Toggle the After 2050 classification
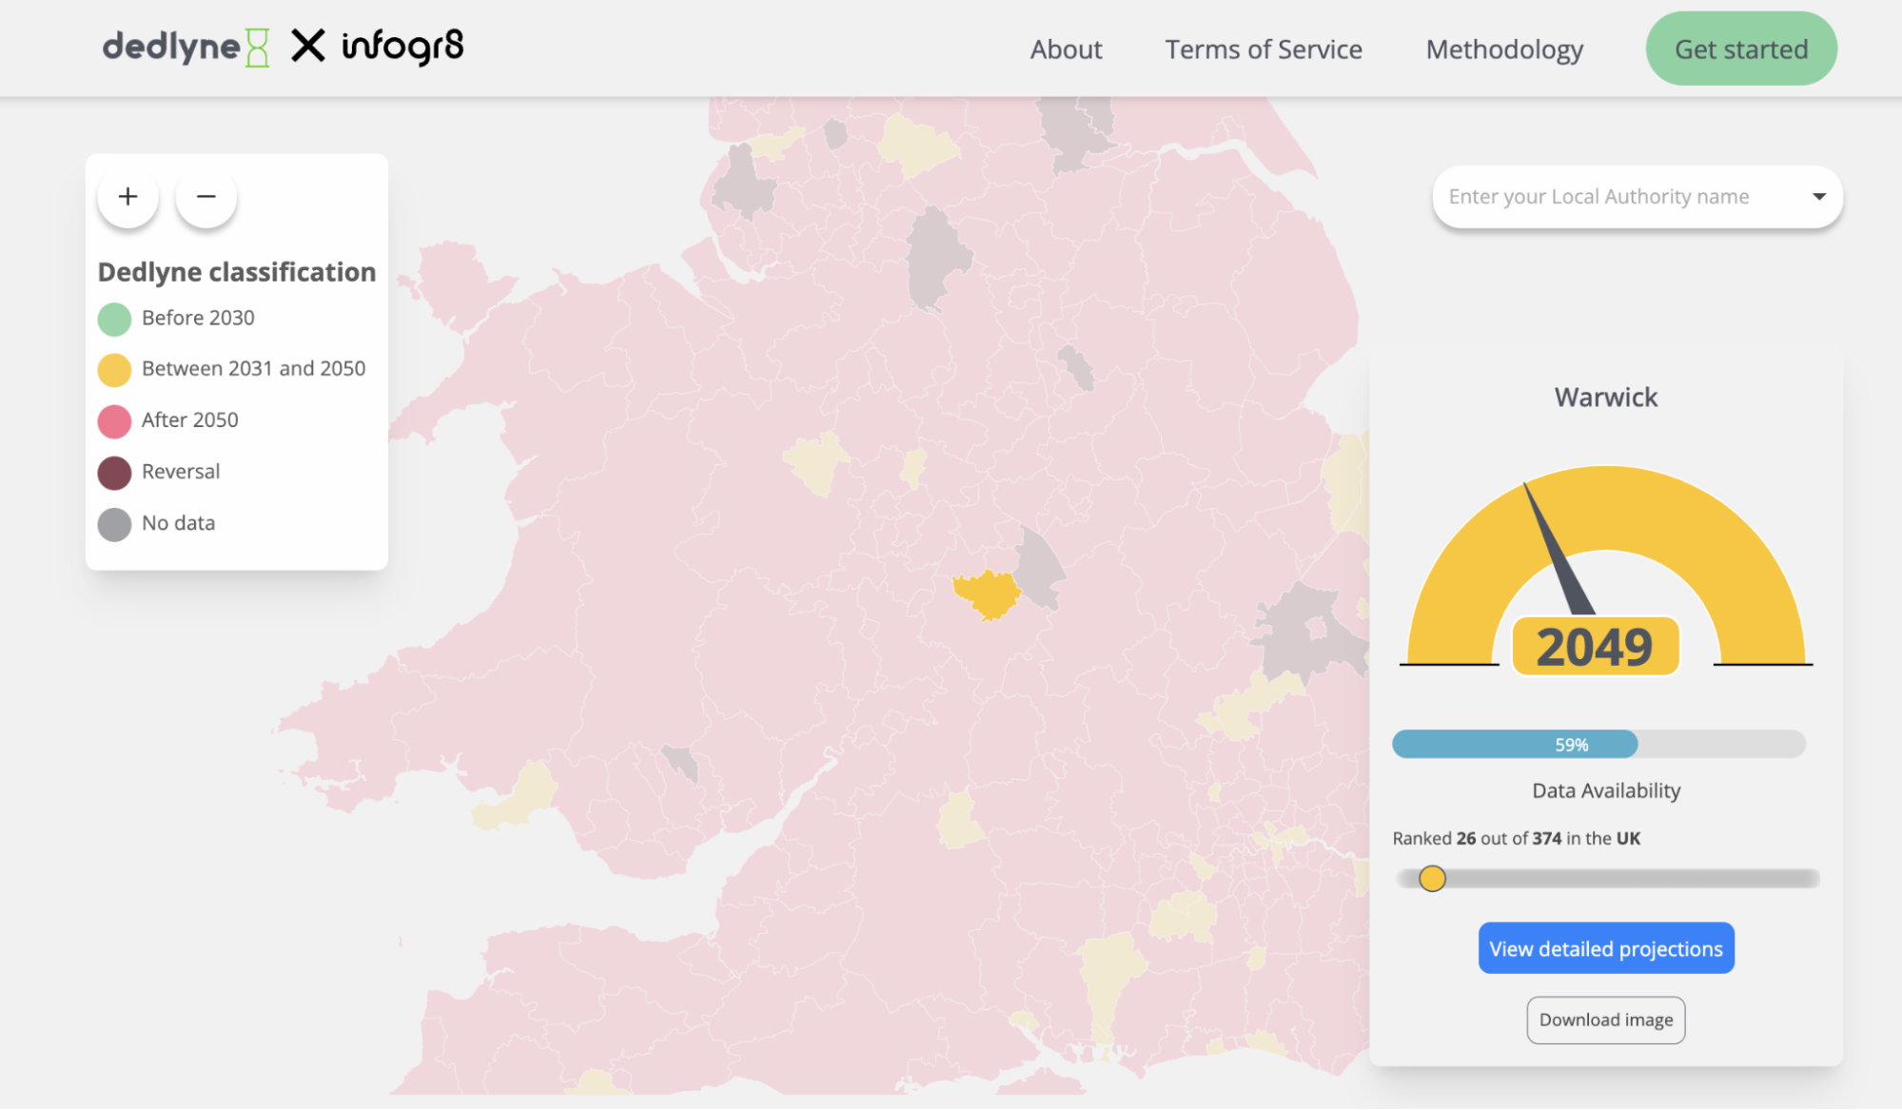This screenshot has height=1110, width=1902. click(114, 420)
